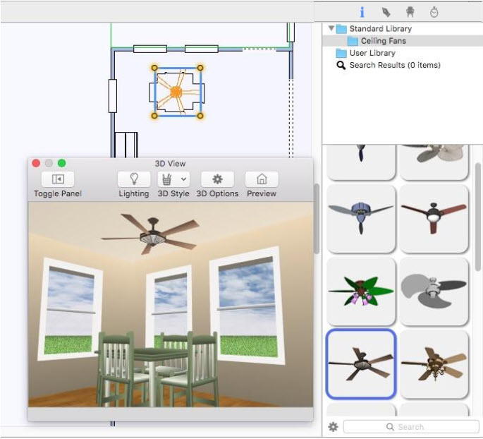Select the dark narrow-blade fan thumbnail in top row
The image size is (483, 439).
tap(361, 162)
